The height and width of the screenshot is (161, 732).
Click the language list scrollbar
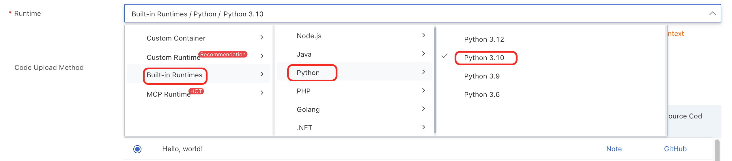pyautogui.click(x=435, y=80)
